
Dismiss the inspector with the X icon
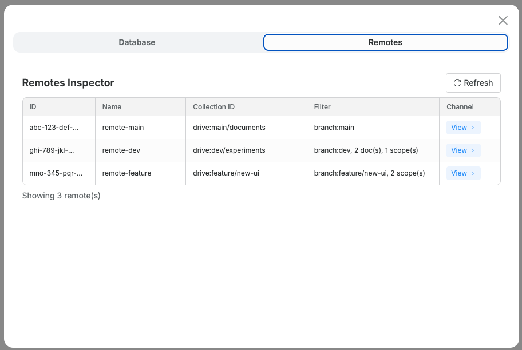pos(503,20)
